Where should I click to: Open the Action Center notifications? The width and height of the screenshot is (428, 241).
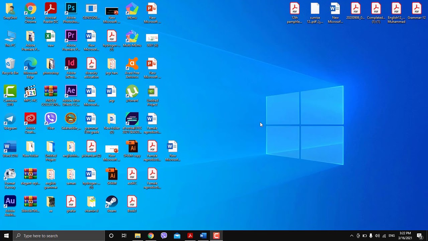click(x=420, y=236)
